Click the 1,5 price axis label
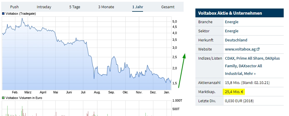Screen dimensions: 289x116 [x=175, y=83]
